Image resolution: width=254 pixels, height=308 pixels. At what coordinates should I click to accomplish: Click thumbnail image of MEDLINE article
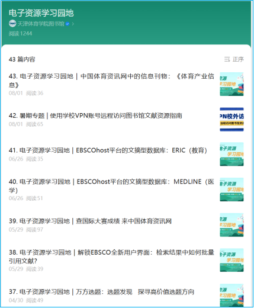tap(232, 190)
